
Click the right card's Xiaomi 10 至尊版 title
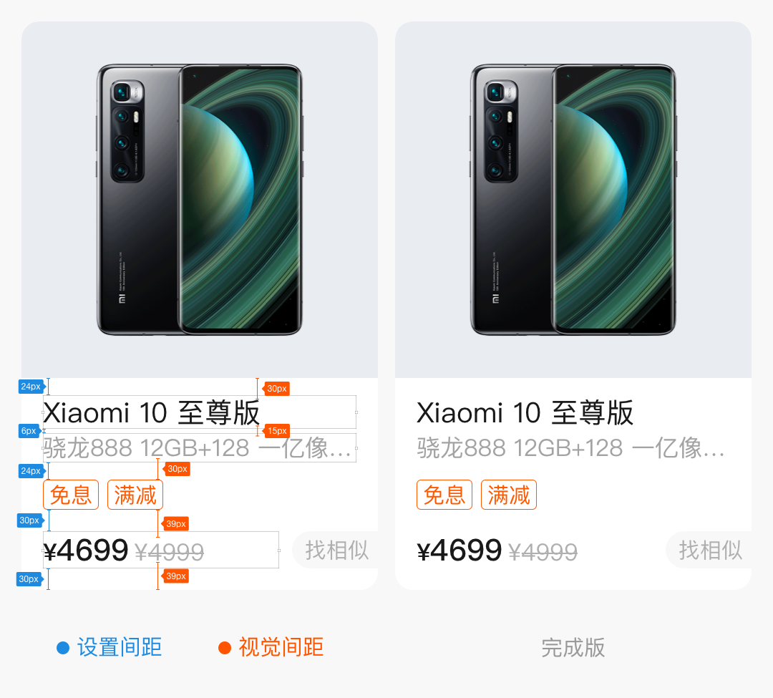coord(525,412)
